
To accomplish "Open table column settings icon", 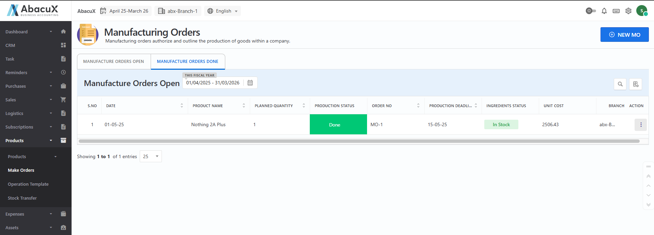I will pos(636,84).
